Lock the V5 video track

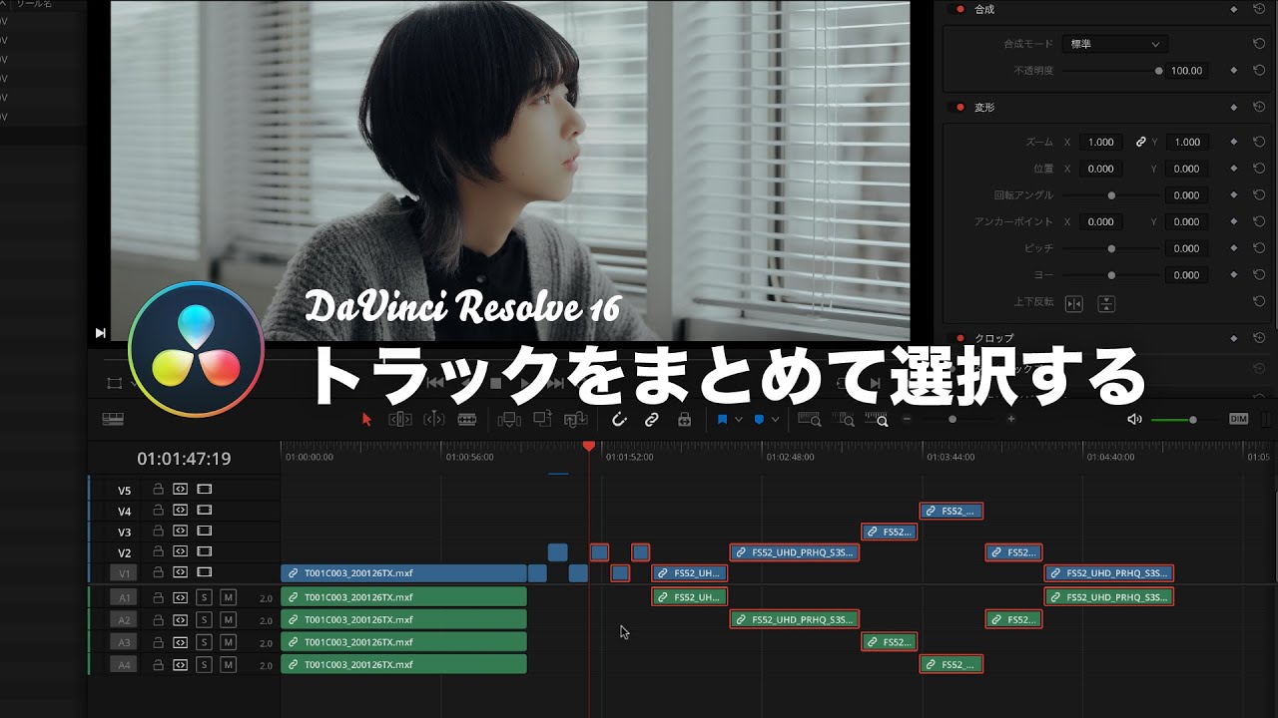point(158,490)
